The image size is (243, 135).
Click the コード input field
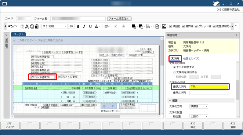23,19
